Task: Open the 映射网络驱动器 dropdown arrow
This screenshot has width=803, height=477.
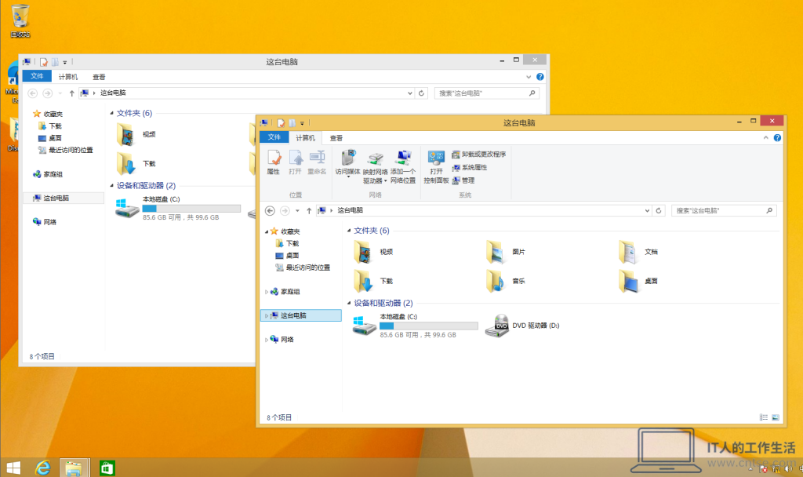Action: [x=385, y=181]
